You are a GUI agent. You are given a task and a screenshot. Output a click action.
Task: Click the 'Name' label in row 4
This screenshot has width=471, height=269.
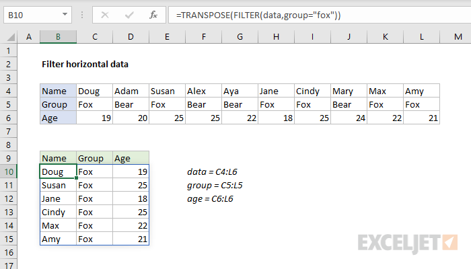pos(59,91)
